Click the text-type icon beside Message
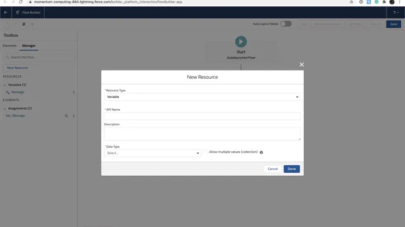Image resolution: width=405 pixels, height=227 pixels. [x=8, y=92]
